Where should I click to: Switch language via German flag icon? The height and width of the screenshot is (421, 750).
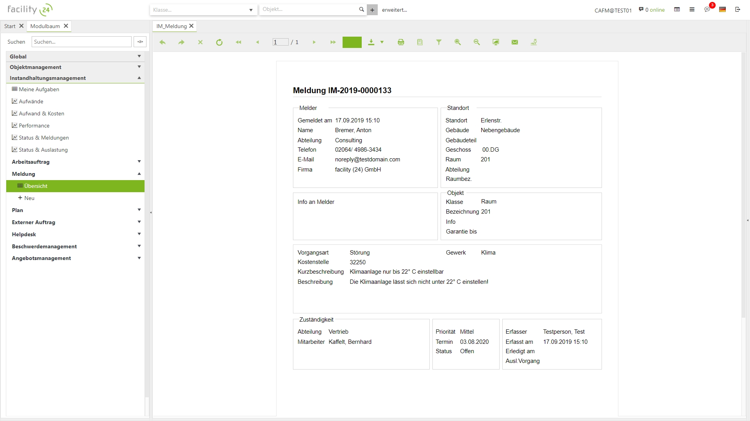(722, 9)
